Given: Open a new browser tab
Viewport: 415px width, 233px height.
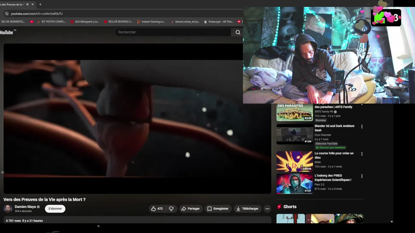Looking at the screenshot, I should click(40, 5).
